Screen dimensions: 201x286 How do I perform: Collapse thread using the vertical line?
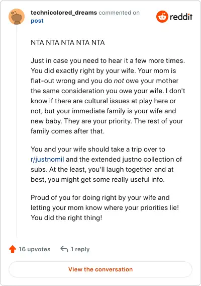point(17,131)
